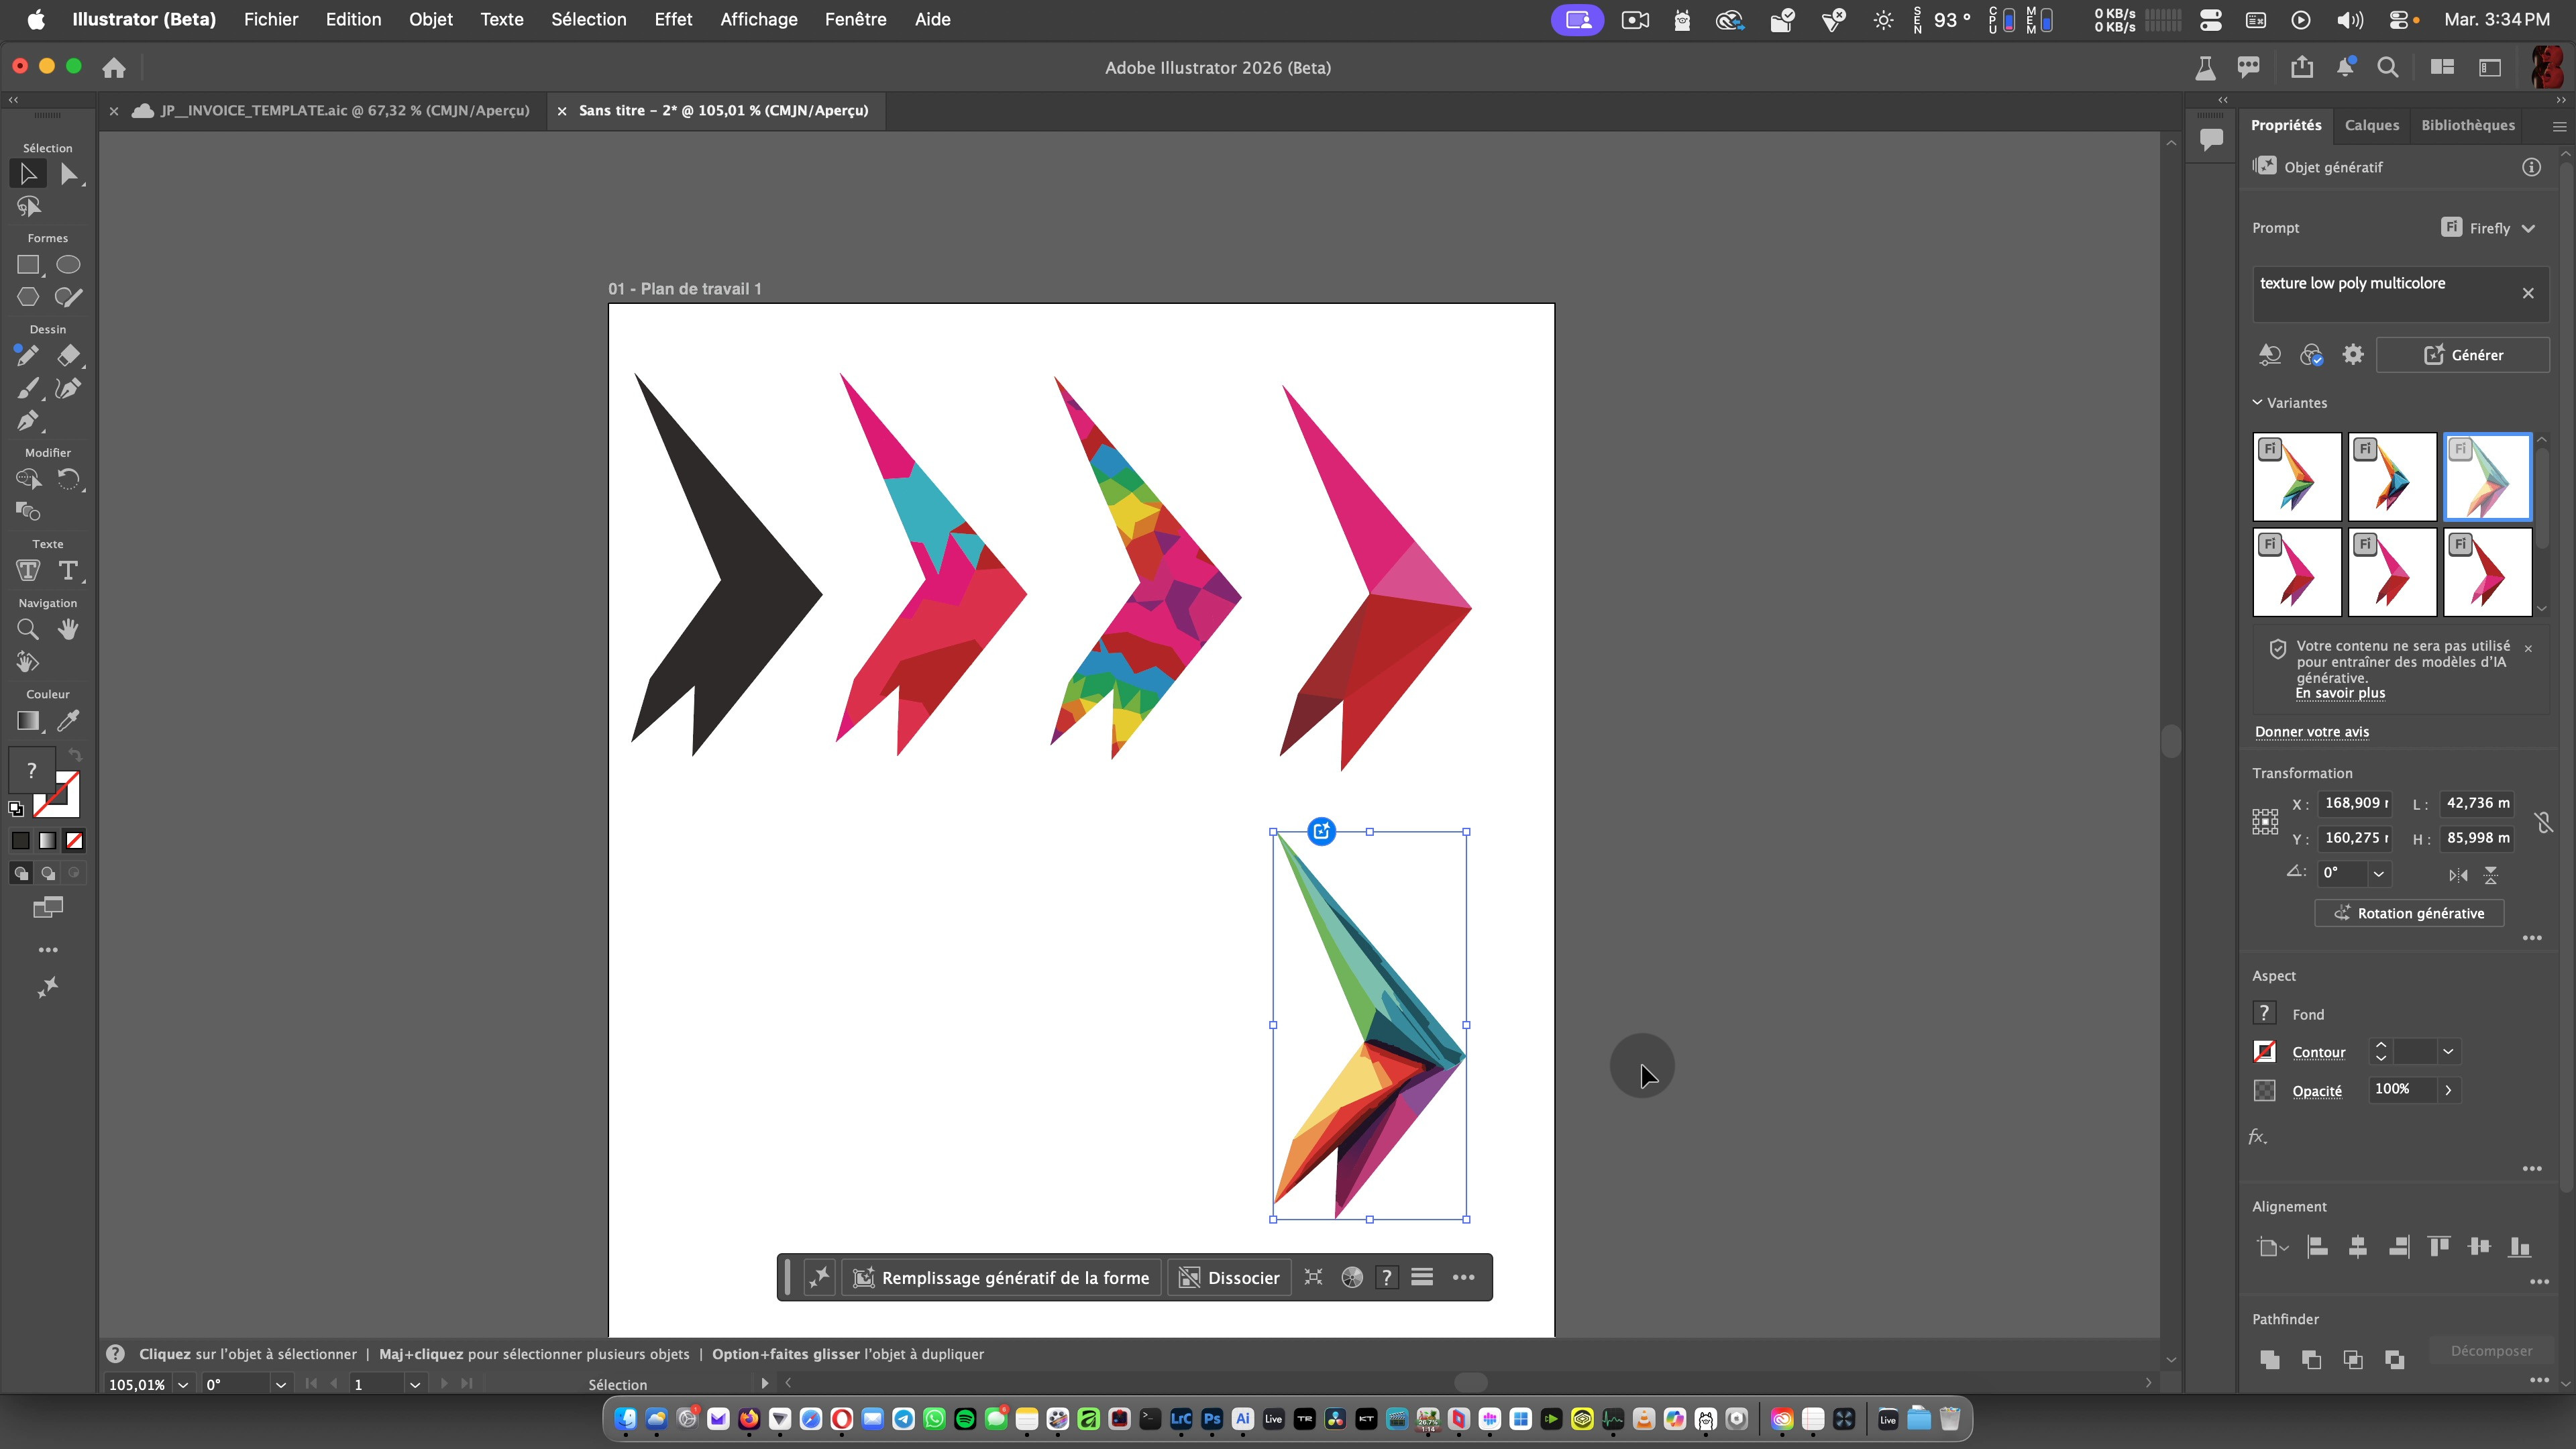
Task: Open the rotation angle dropdown
Action: pyautogui.click(x=2379, y=874)
